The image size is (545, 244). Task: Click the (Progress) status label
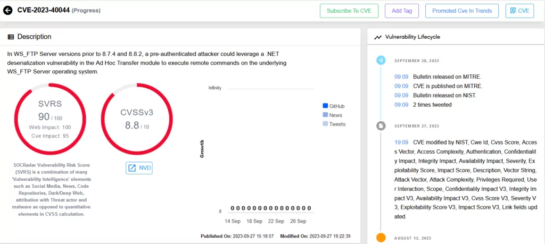(x=86, y=11)
